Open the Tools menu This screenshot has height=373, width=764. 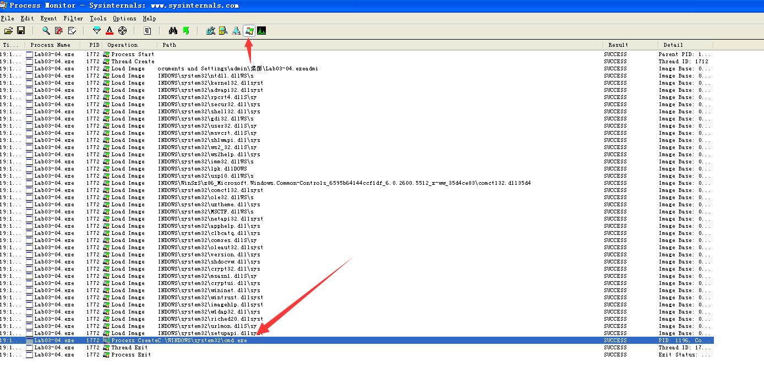[98, 18]
